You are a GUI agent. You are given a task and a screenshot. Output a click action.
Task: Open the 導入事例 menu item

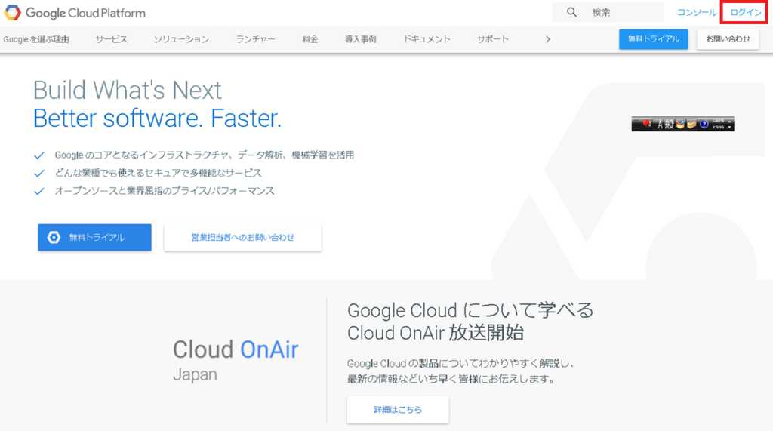point(360,39)
